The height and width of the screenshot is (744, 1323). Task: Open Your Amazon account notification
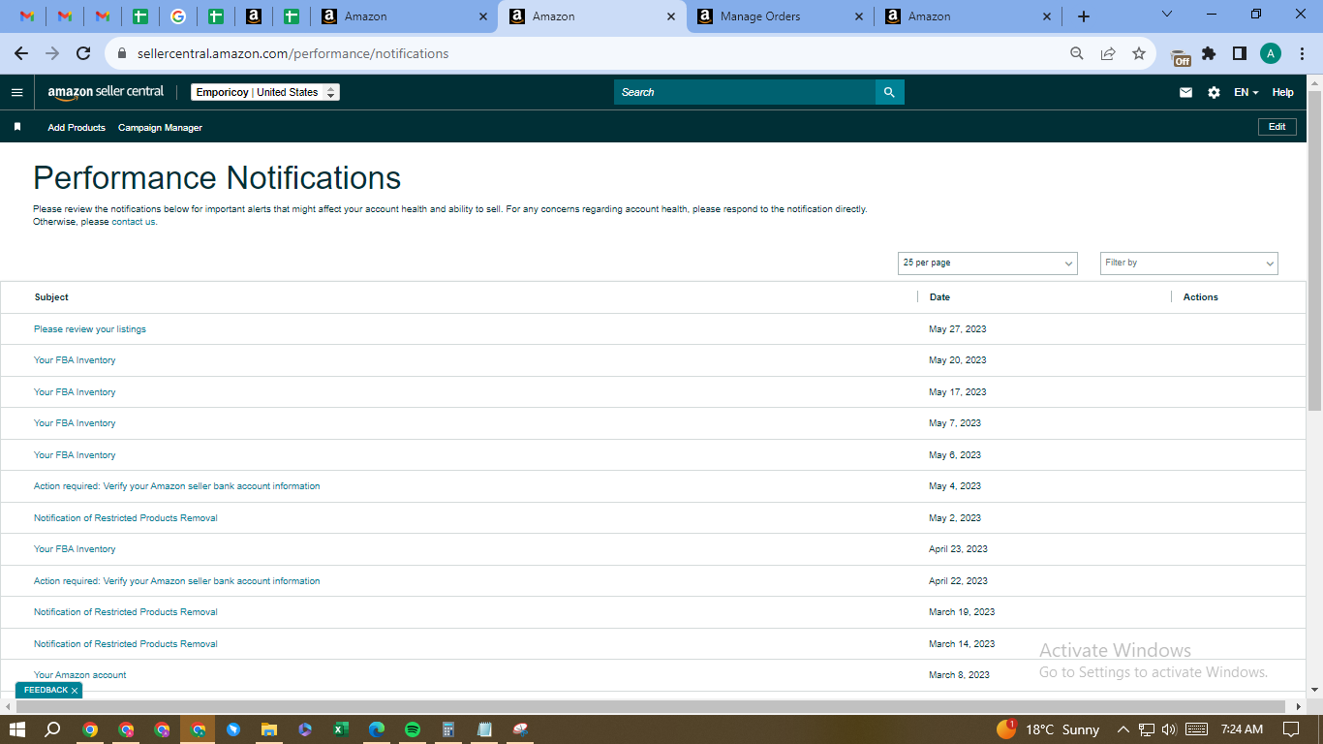80,675
